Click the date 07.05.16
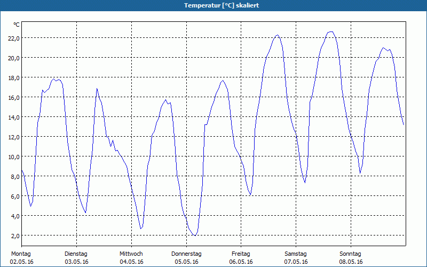The height and width of the screenshot is (267, 427). pos(296,262)
